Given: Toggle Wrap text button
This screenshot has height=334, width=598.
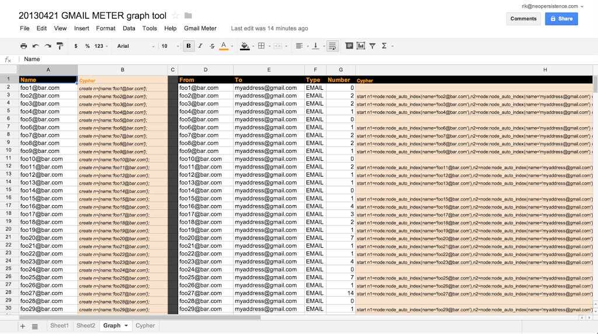Looking at the screenshot, I should coord(332,46).
